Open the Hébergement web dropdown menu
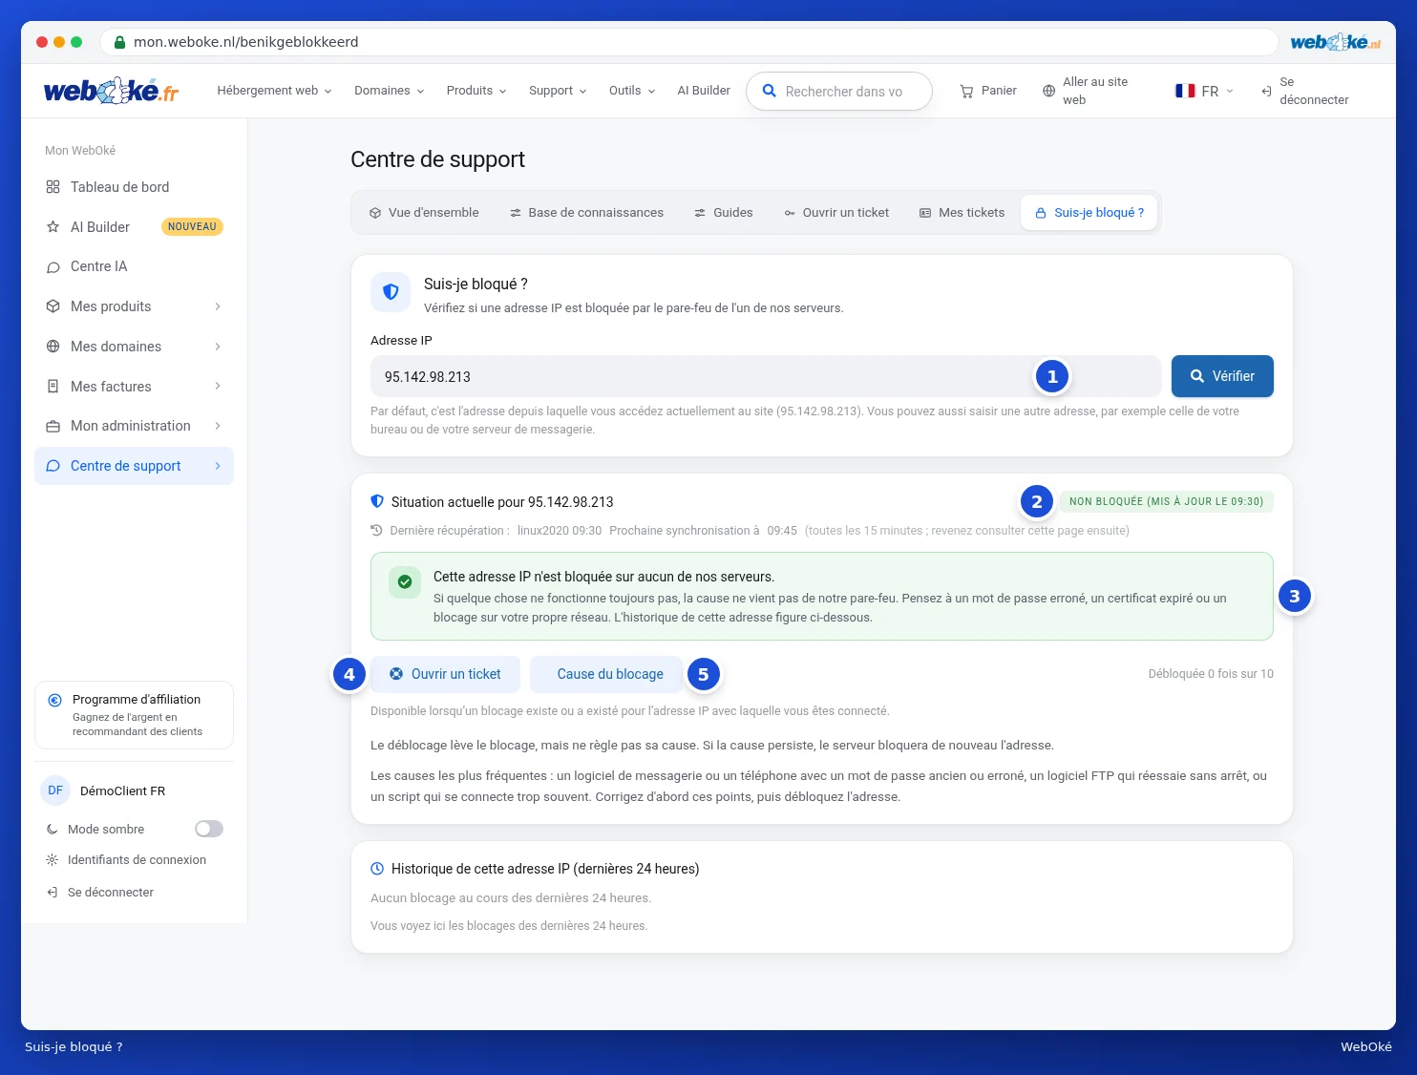1417x1075 pixels. pos(274,91)
